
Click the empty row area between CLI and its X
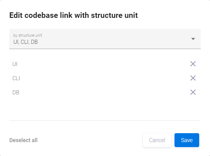pos(102,78)
